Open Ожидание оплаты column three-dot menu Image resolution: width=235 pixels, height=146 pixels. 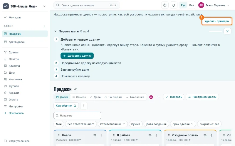(x=211, y=135)
